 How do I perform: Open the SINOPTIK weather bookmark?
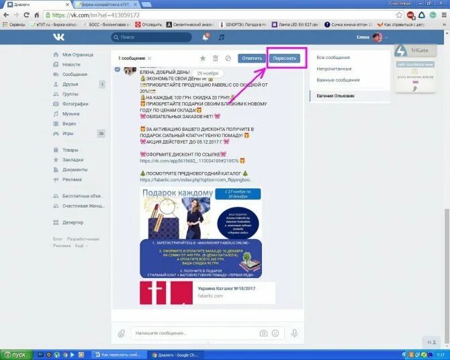point(243,25)
